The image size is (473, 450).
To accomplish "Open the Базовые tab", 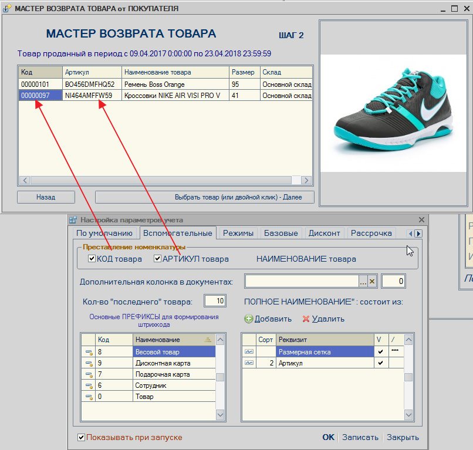I will pyautogui.click(x=281, y=233).
